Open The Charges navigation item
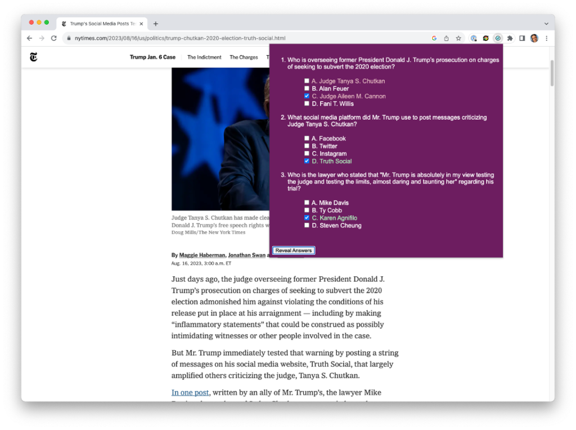The width and height of the screenshot is (576, 430). (244, 57)
